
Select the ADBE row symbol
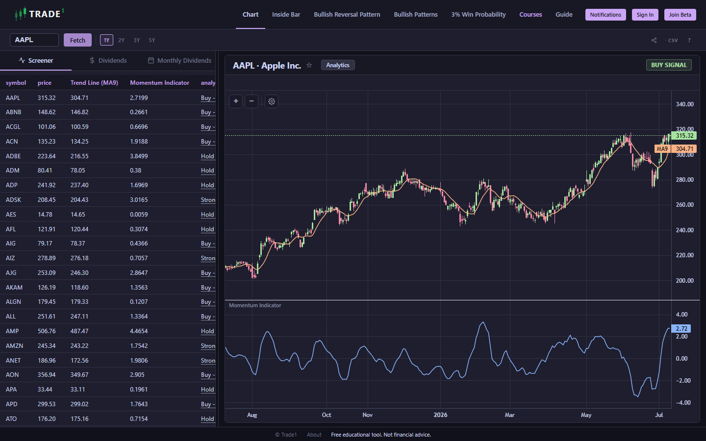(13, 156)
